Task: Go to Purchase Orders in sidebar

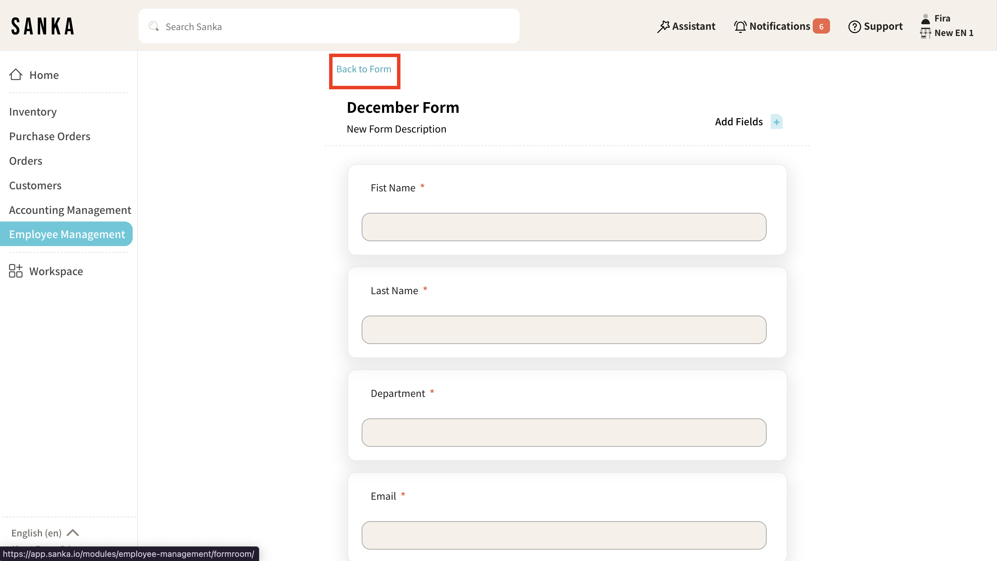Action: point(50,136)
